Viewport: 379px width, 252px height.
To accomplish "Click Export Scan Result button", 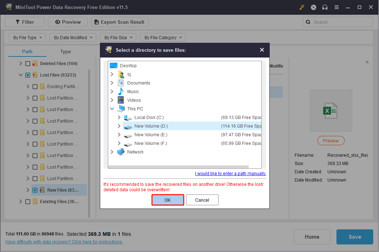I will pos(120,22).
